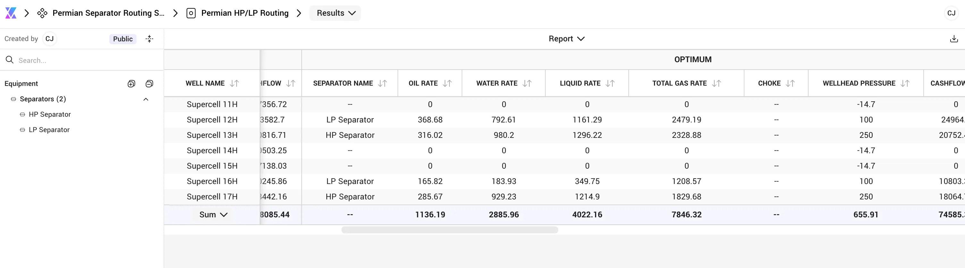The width and height of the screenshot is (965, 268).
Task: Click the 7846.32 total gas rate sum
Action: click(686, 215)
